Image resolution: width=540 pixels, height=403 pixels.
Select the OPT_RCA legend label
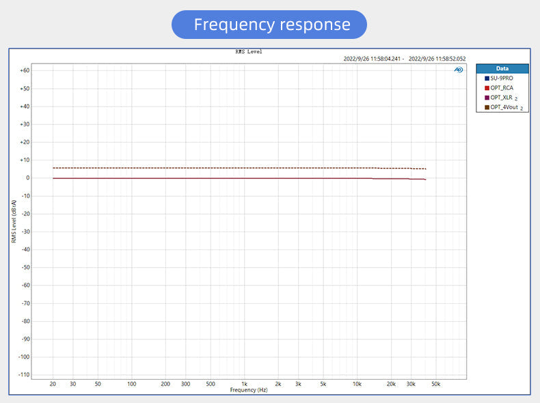(x=502, y=88)
